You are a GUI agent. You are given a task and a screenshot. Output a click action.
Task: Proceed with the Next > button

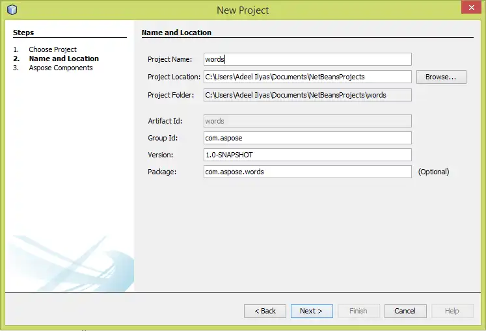click(312, 311)
